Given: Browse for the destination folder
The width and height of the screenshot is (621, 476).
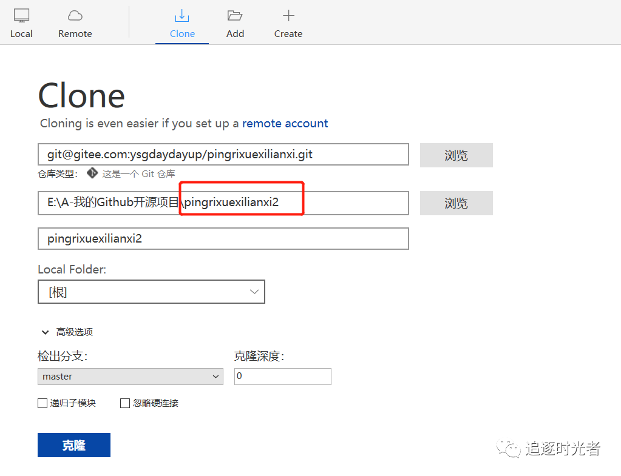Looking at the screenshot, I should click(x=456, y=203).
